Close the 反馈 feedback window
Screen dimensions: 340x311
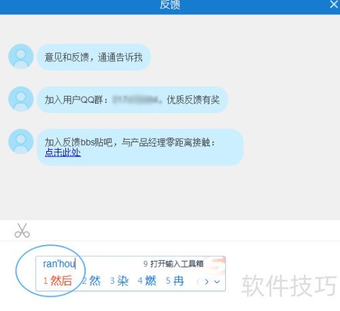334,4
